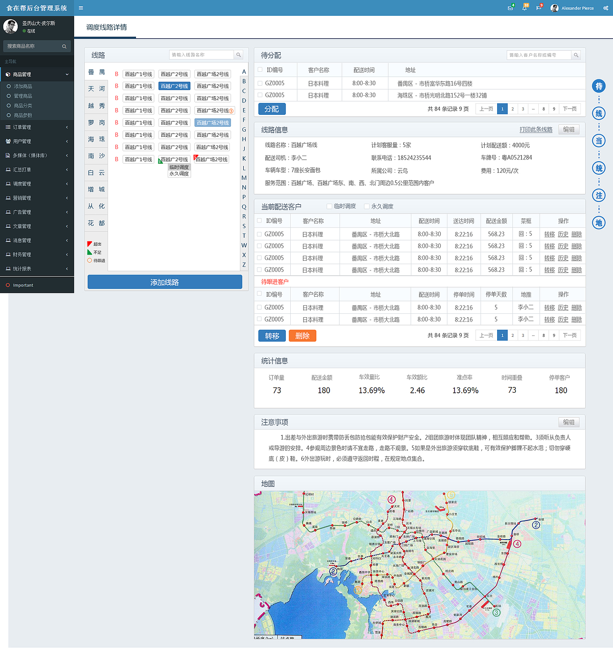The image size is (613, 664).
Task: Click the 超出 red legend marker
Action: coord(90,244)
